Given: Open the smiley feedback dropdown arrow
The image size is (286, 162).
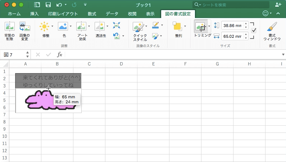Looking at the screenshot, I should (271, 13).
